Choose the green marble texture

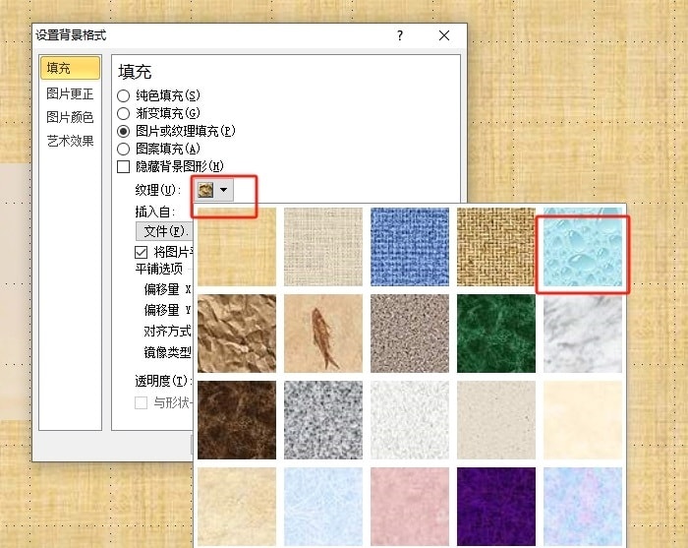[x=496, y=333]
